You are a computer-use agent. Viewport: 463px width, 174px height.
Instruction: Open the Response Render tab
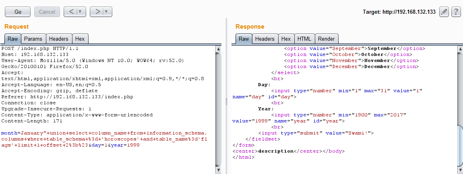tap(327, 39)
